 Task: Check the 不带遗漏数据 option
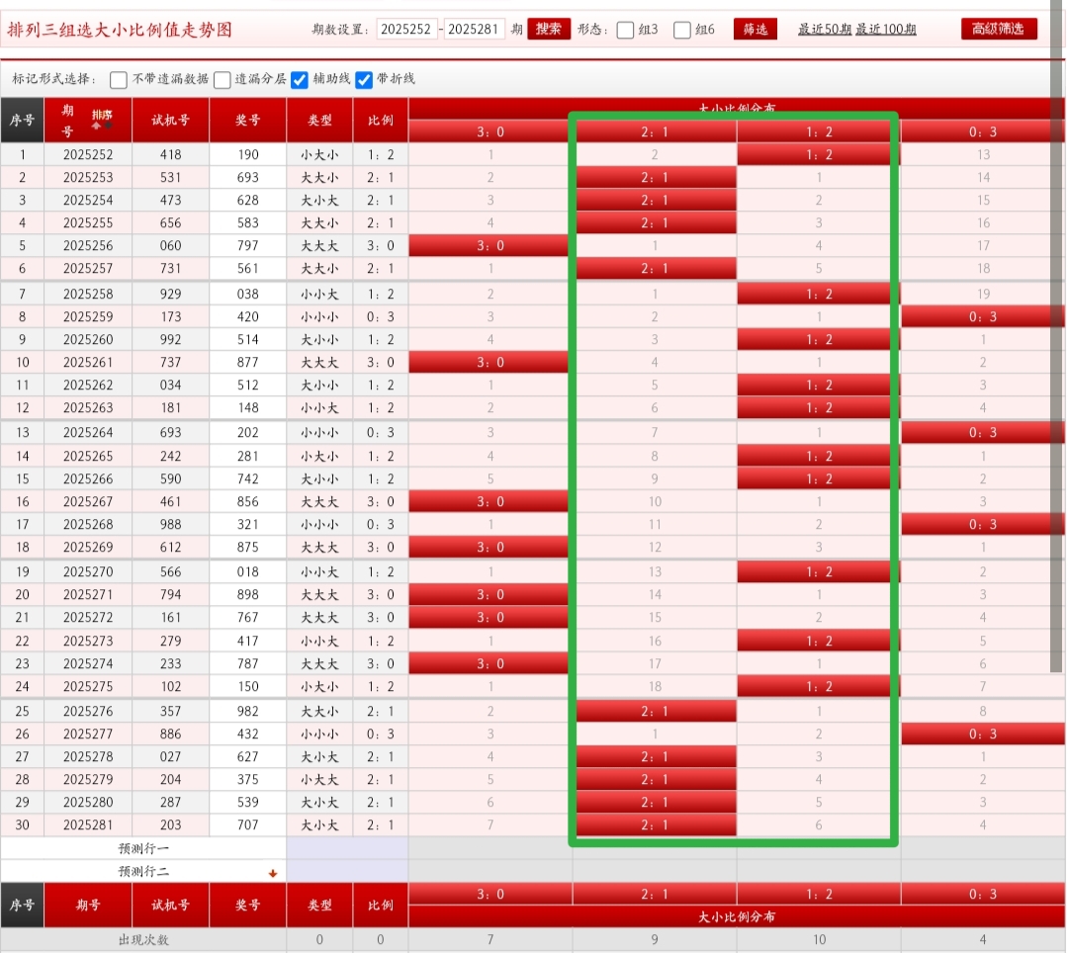click(119, 80)
